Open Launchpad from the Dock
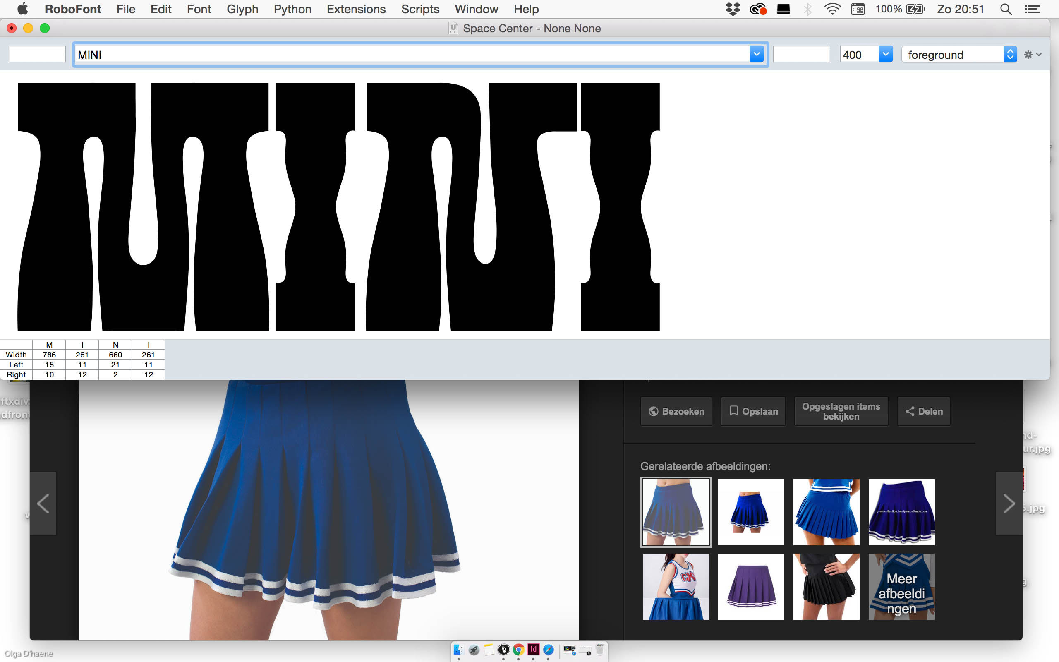Viewport: 1059px width, 662px height. (474, 650)
